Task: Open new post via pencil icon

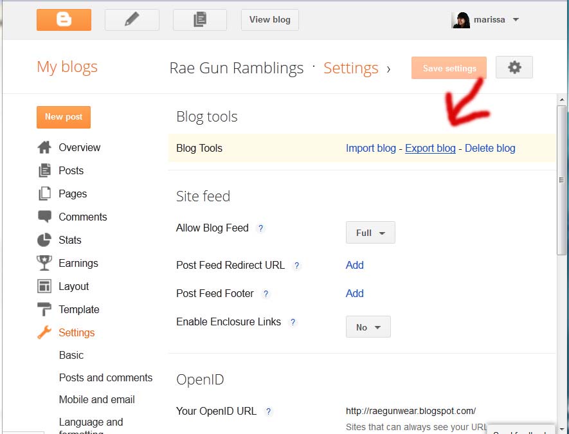Action: pyautogui.click(x=132, y=20)
